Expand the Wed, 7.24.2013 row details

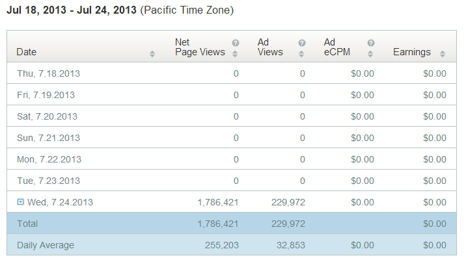[x=21, y=202]
